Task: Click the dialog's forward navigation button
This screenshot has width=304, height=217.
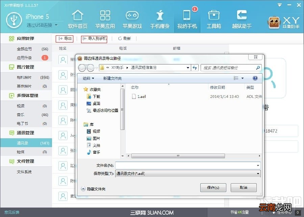Action: 91,67
